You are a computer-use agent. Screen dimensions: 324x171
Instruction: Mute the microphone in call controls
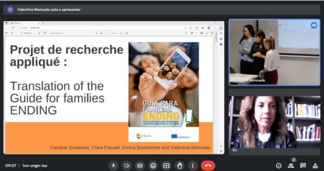[113, 166]
